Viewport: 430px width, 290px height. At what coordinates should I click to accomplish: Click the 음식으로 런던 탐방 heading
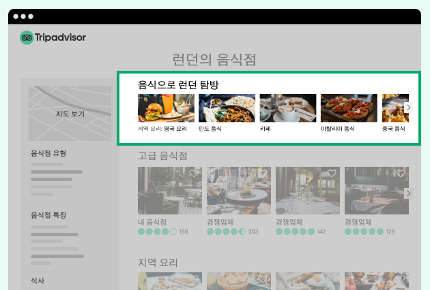pos(178,85)
